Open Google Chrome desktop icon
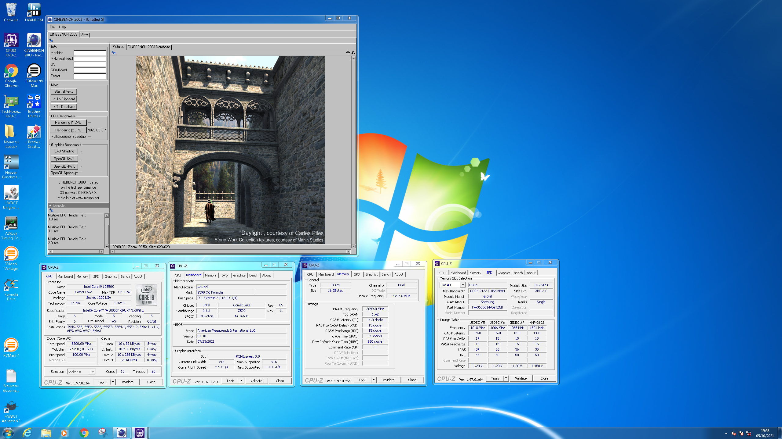The width and height of the screenshot is (782, 439). point(11,75)
